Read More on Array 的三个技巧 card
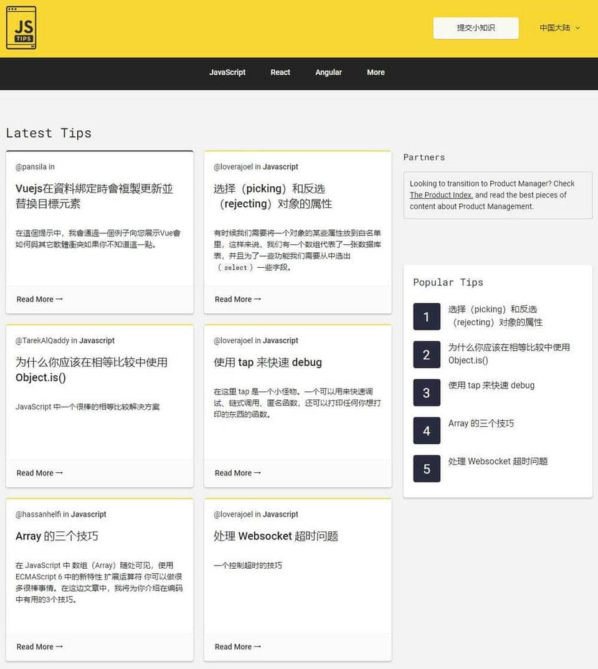The height and width of the screenshot is (669, 598). 40,647
